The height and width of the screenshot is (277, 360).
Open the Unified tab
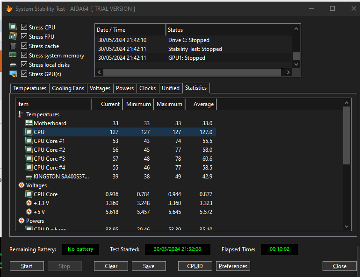point(171,88)
